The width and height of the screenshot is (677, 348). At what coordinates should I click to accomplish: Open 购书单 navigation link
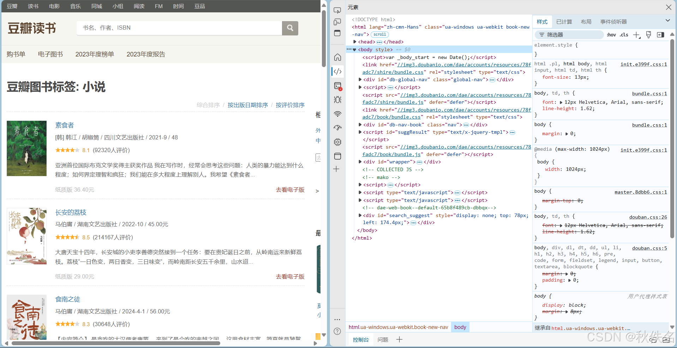pyautogui.click(x=16, y=54)
